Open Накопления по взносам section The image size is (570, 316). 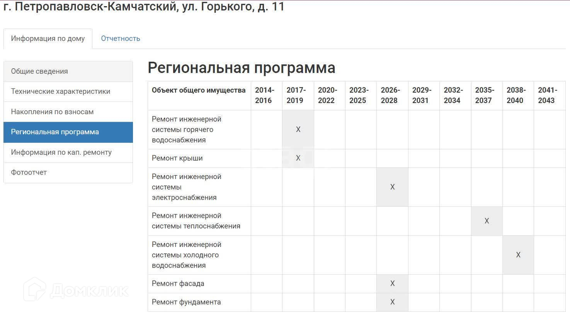68,112
